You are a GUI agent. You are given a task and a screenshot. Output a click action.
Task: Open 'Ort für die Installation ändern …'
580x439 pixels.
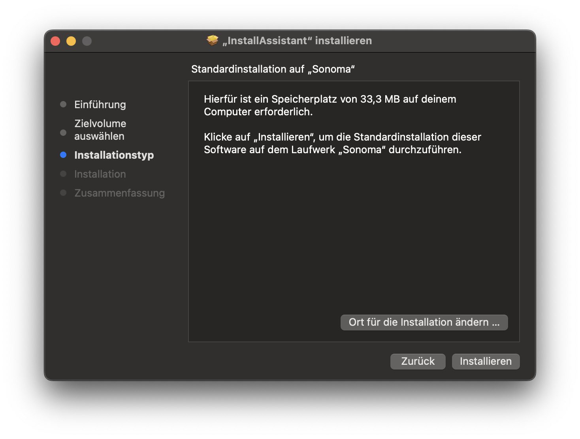[424, 322]
